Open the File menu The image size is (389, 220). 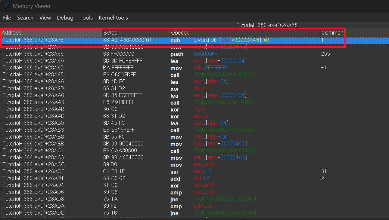pos(7,18)
